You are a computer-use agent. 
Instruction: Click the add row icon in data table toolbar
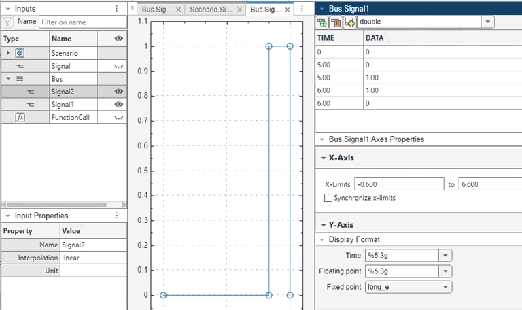[x=323, y=22]
